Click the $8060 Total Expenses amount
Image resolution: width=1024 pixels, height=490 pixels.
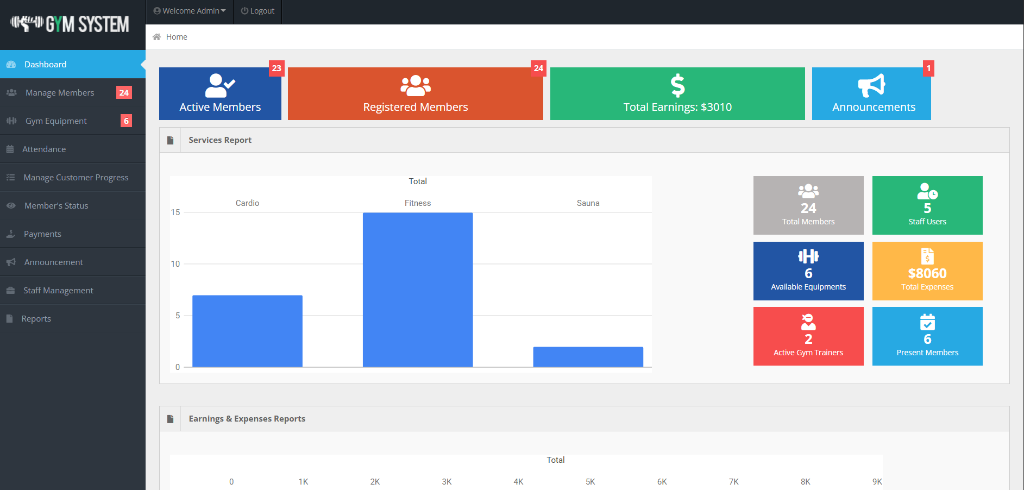(x=927, y=273)
